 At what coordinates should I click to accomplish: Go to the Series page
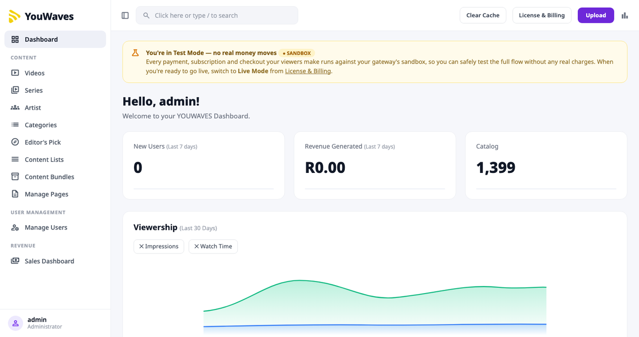55,90
